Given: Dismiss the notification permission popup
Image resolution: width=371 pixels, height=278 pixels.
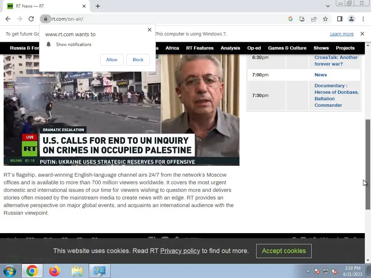Looking at the screenshot, I should pos(150,30).
